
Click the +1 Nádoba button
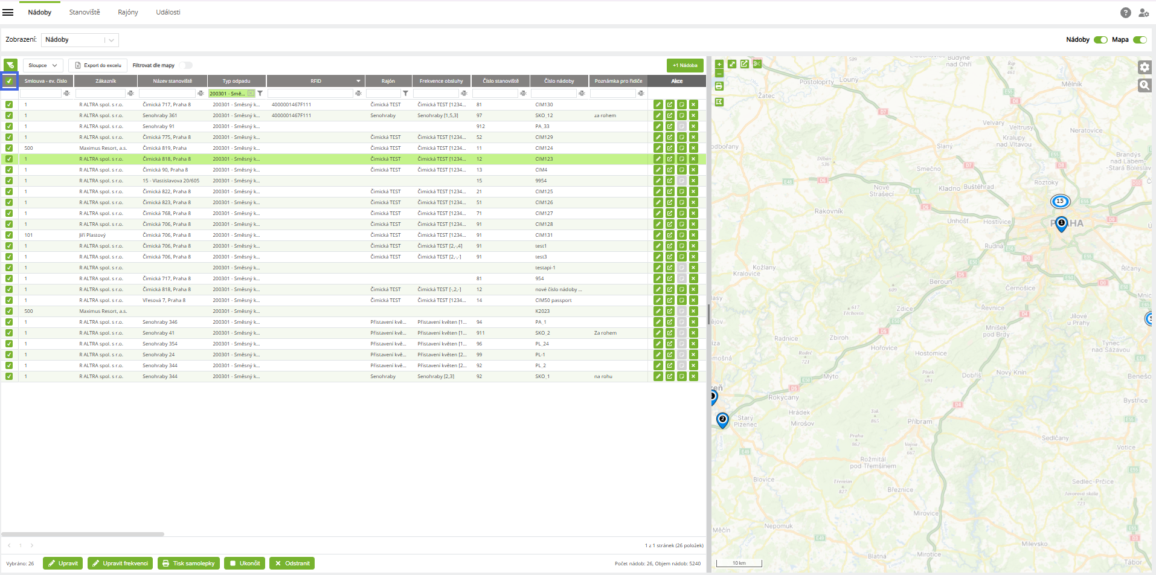(685, 65)
